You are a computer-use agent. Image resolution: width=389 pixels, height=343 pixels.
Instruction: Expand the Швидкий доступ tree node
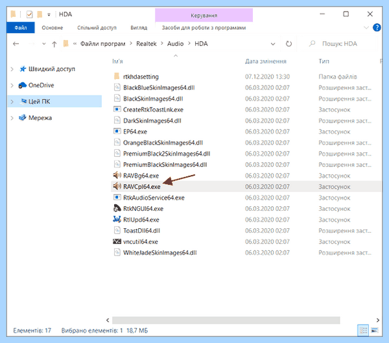(x=12, y=69)
